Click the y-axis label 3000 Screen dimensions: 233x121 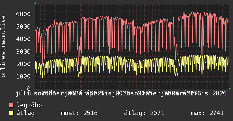click(x=23, y=51)
